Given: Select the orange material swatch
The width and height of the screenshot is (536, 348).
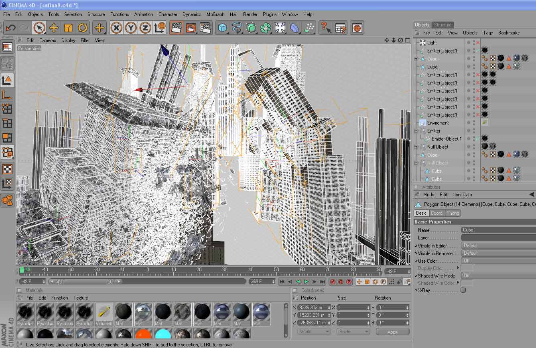Looking at the screenshot, I should tap(143, 334).
